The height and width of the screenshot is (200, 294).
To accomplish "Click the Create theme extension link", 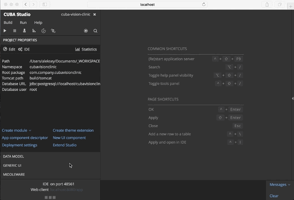I will 73,130.
